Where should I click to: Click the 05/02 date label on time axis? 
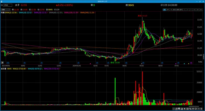[142, 66]
